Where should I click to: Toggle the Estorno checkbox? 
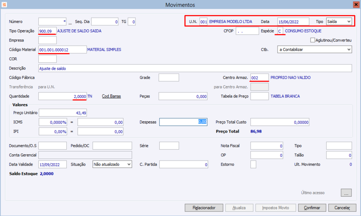click(253, 165)
